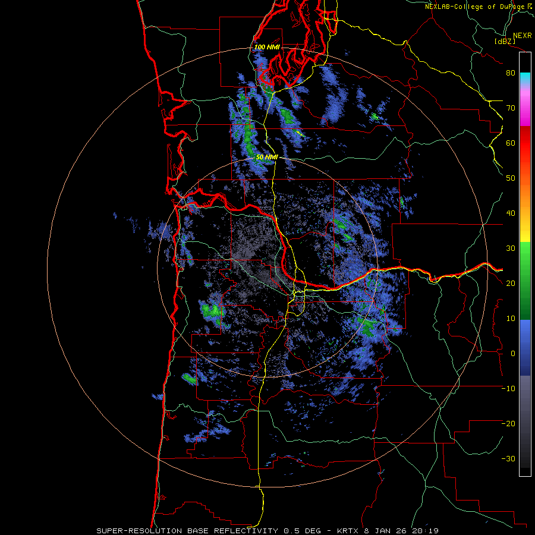Screen dimensions: 535x535
Task: Click the 50 NMI range ring label
Action: coord(267,158)
